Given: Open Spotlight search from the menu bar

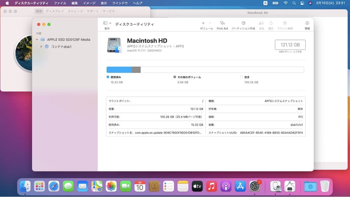Looking at the screenshot, I should [x=294, y=3].
